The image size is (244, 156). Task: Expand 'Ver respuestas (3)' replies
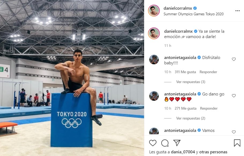(191, 82)
